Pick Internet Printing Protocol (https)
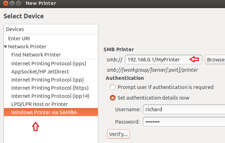This screenshot has width=225, height=143. coord(50,88)
